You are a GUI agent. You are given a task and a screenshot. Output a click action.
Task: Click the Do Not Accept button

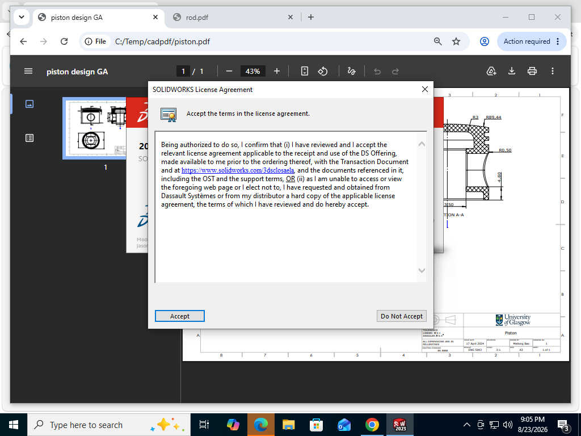pyautogui.click(x=402, y=316)
